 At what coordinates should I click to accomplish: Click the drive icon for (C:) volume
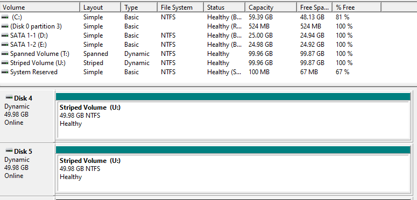coord(5,17)
